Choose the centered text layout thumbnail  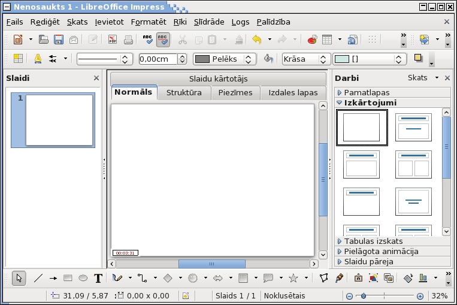413,201
